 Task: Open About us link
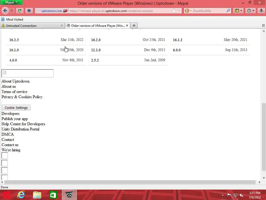coord(9,86)
